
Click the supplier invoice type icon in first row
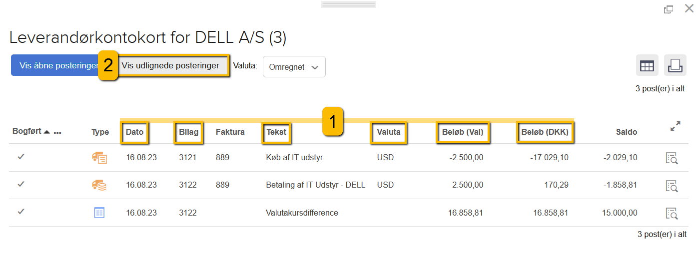(99, 158)
